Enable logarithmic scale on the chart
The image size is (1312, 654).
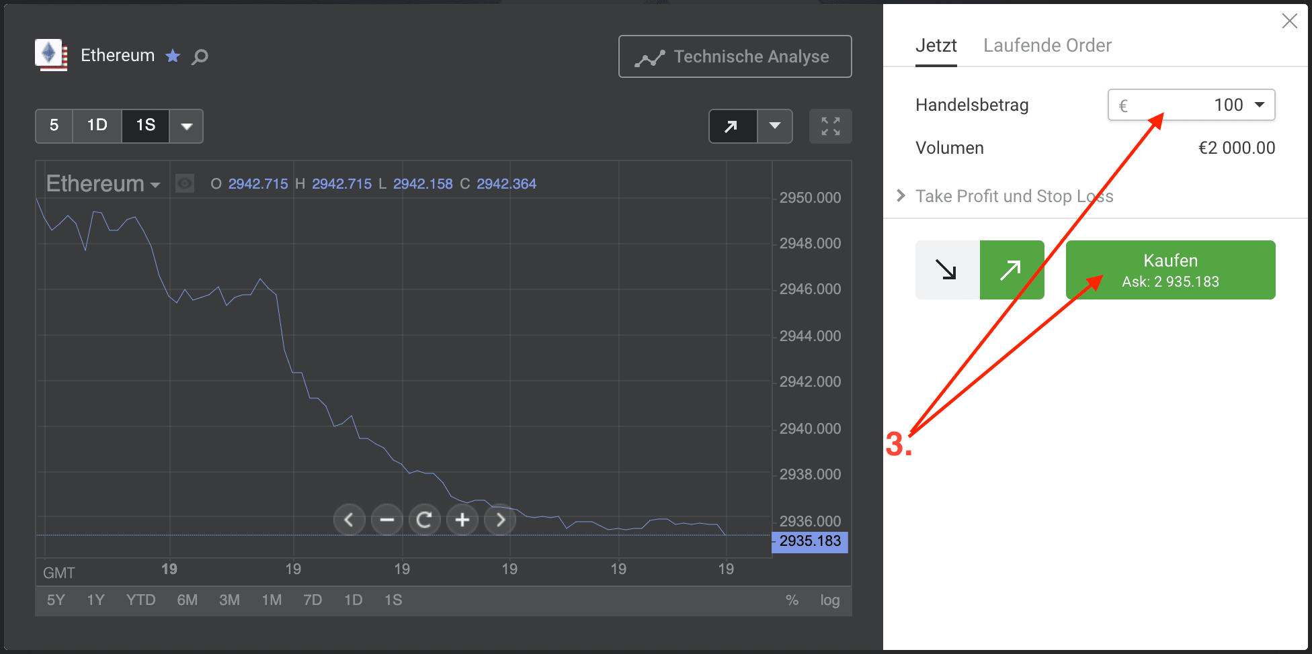(x=829, y=600)
